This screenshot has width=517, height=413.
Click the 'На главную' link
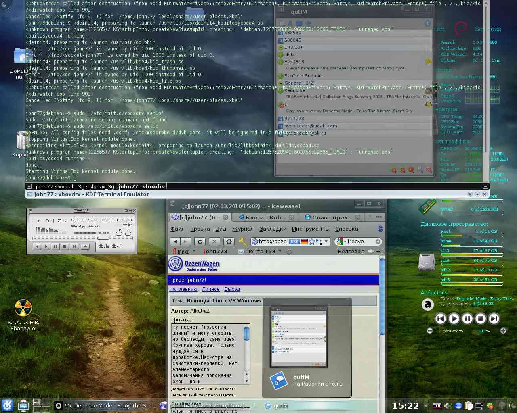point(183,289)
